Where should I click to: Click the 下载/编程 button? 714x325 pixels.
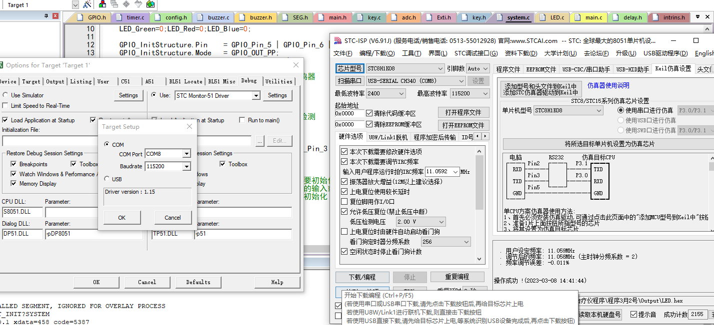point(362,277)
